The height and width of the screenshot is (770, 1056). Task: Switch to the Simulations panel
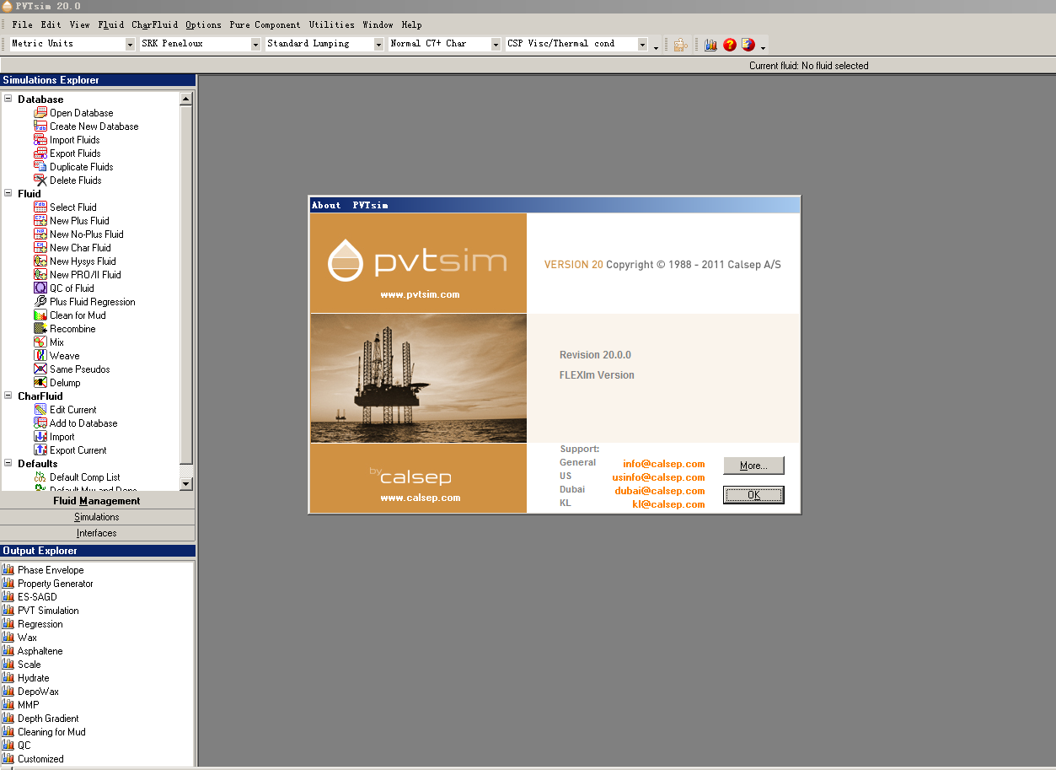(x=97, y=517)
